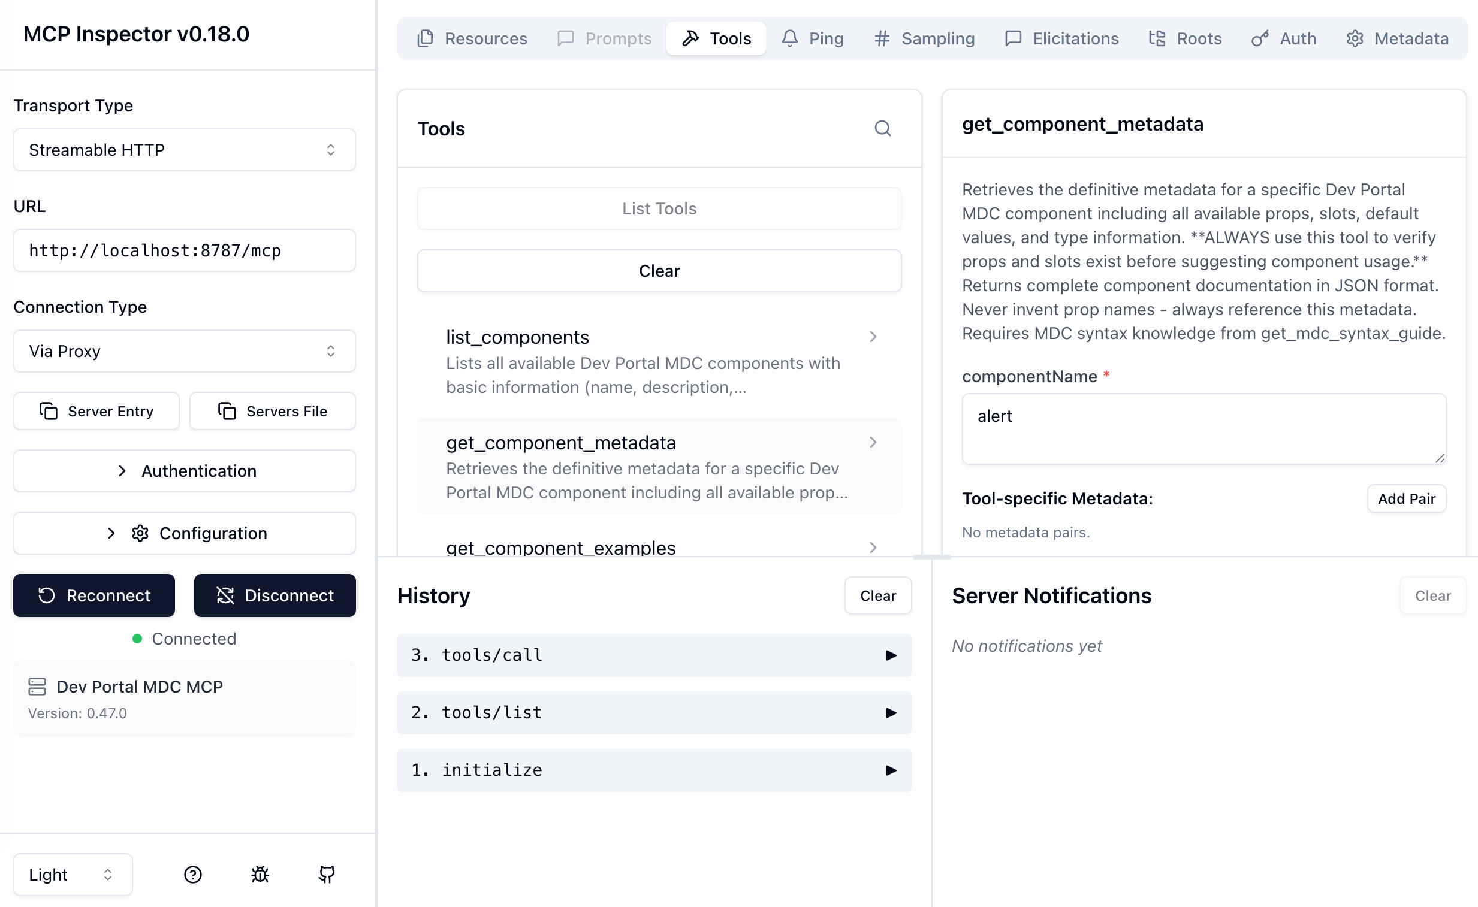The width and height of the screenshot is (1478, 907).
Task: Click the help question mark icon
Action: 192,874
